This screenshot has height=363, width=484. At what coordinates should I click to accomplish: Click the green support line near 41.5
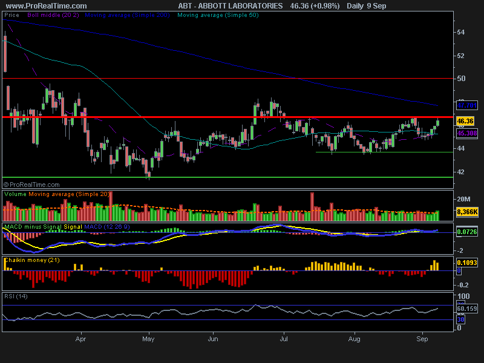pyautogui.click(x=228, y=177)
